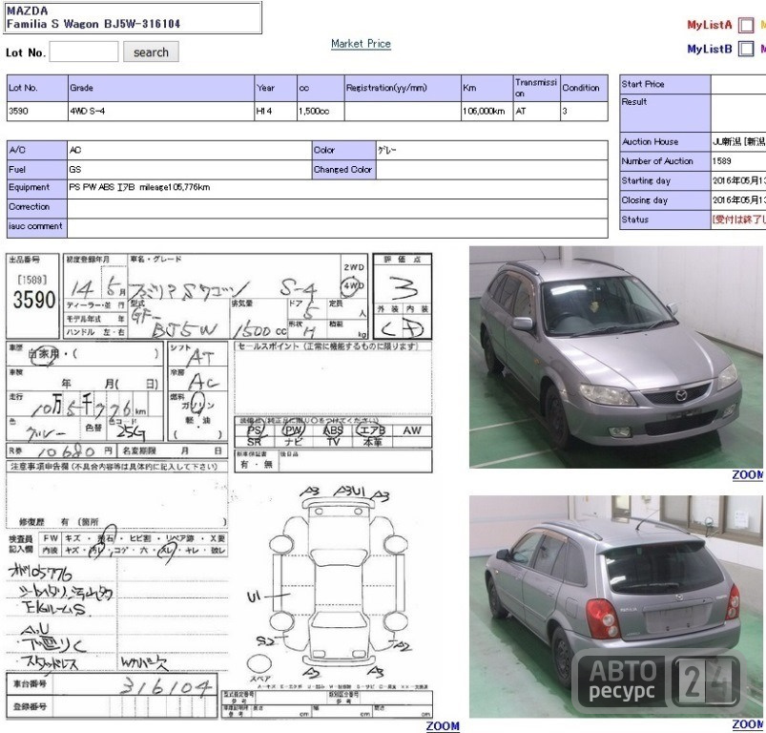The width and height of the screenshot is (766, 733).
Task: Open the rear view car photo
Action: 615,606
